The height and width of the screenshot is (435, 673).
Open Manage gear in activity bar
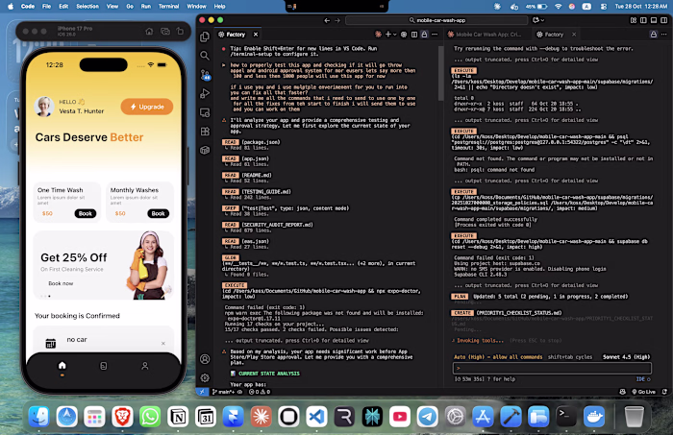pyautogui.click(x=205, y=378)
